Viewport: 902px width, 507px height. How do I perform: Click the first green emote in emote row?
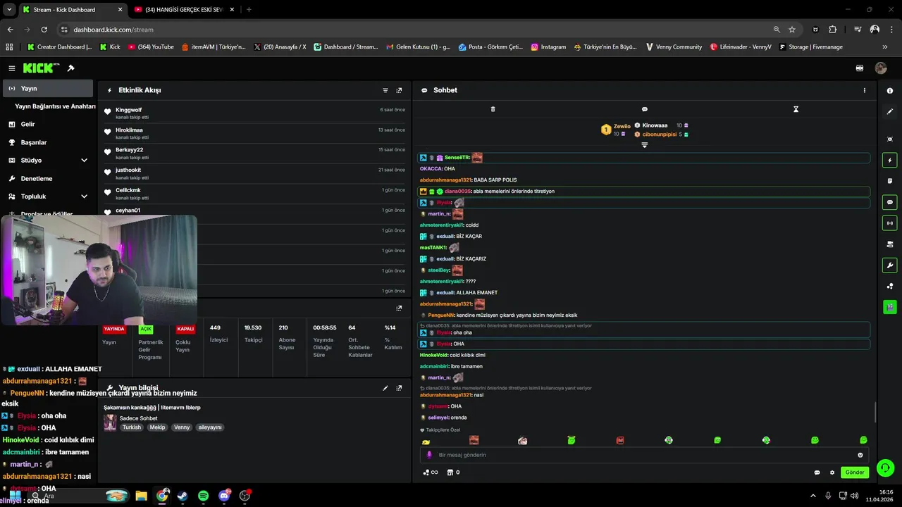[572, 440]
